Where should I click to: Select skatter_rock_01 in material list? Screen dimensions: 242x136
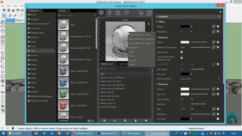pyautogui.click(x=107, y=100)
